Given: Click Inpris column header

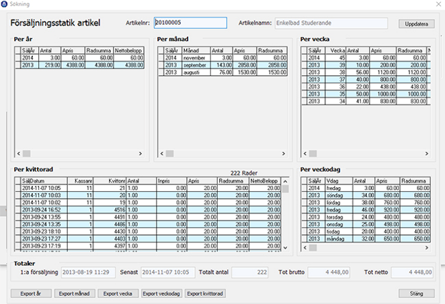Looking at the screenshot, I should tap(171, 181).
